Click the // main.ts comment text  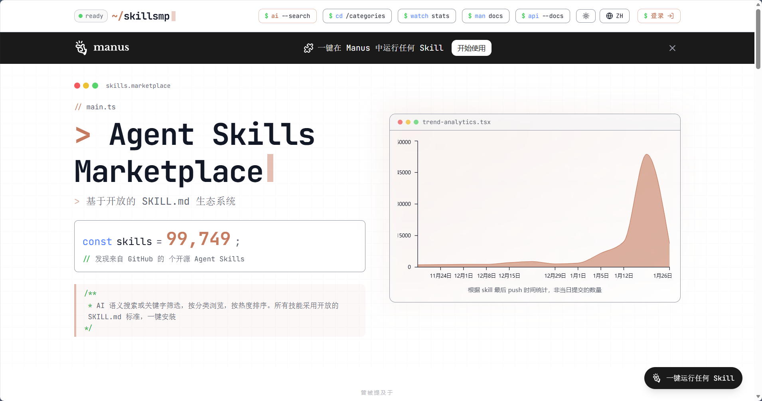pyautogui.click(x=95, y=107)
